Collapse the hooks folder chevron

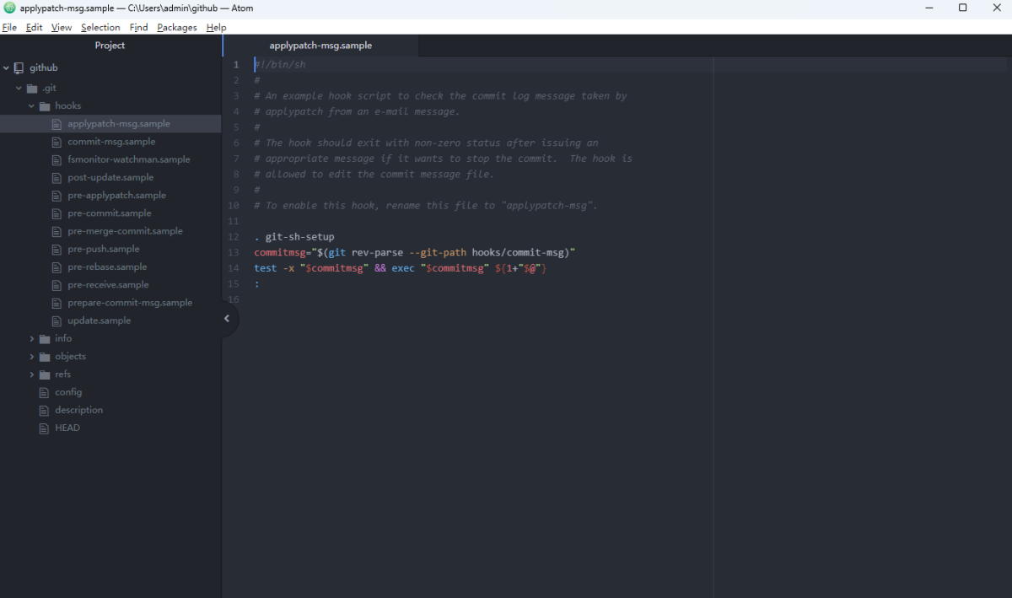[32, 106]
